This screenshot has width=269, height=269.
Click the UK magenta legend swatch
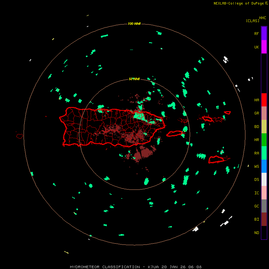click(264, 47)
